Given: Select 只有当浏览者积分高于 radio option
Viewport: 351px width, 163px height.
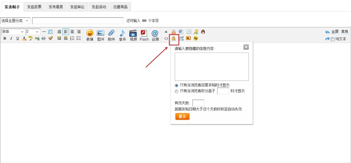Looking at the screenshot, I should [x=177, y=91].
